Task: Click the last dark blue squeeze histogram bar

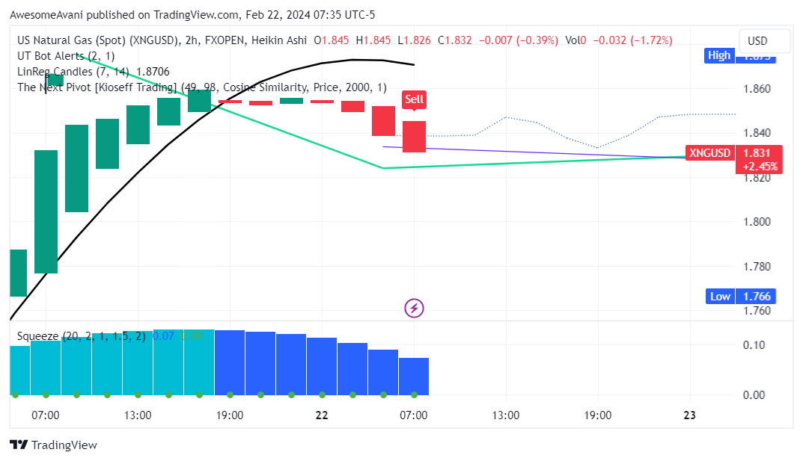Action: [414, 377]
